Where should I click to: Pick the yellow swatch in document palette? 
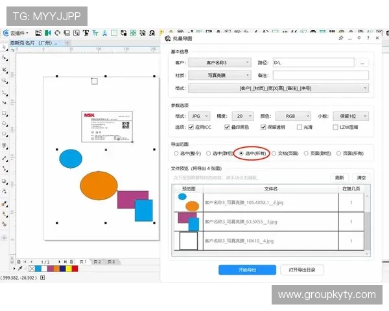click(69, 269)
